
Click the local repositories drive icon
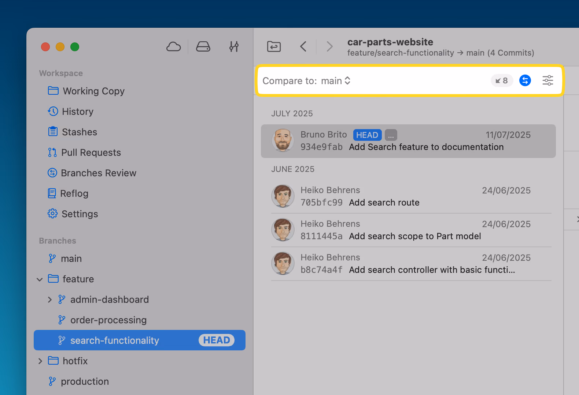point(203,47)
